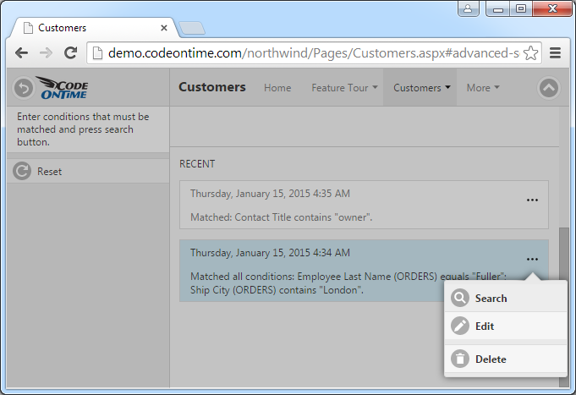Open the Customers dropdown in navbar
Screen dimensions: 576x395
tap(420, 88)
